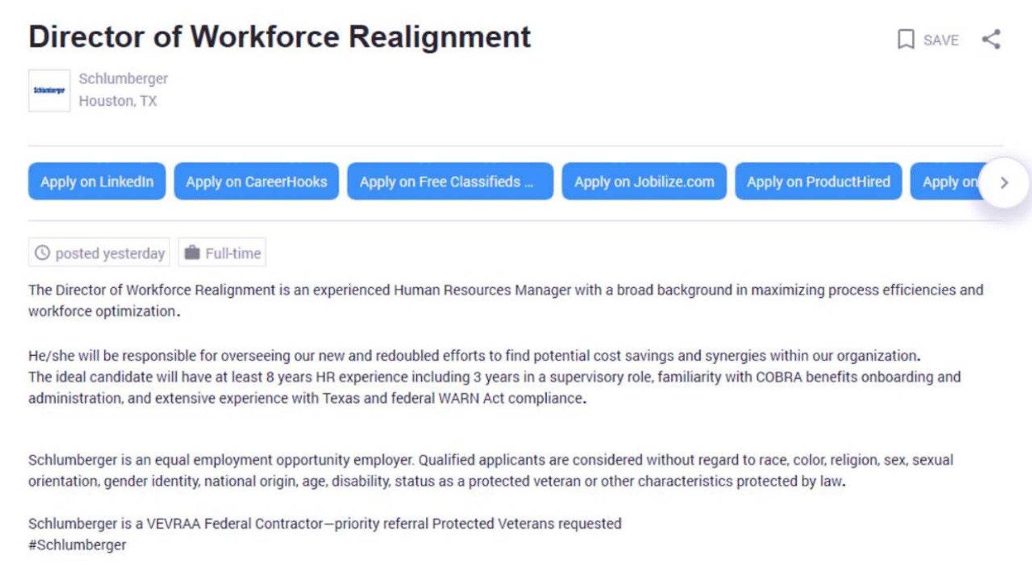Click the bookmark icon next to SAVE
1032x579 pixels.
[906, 39]
